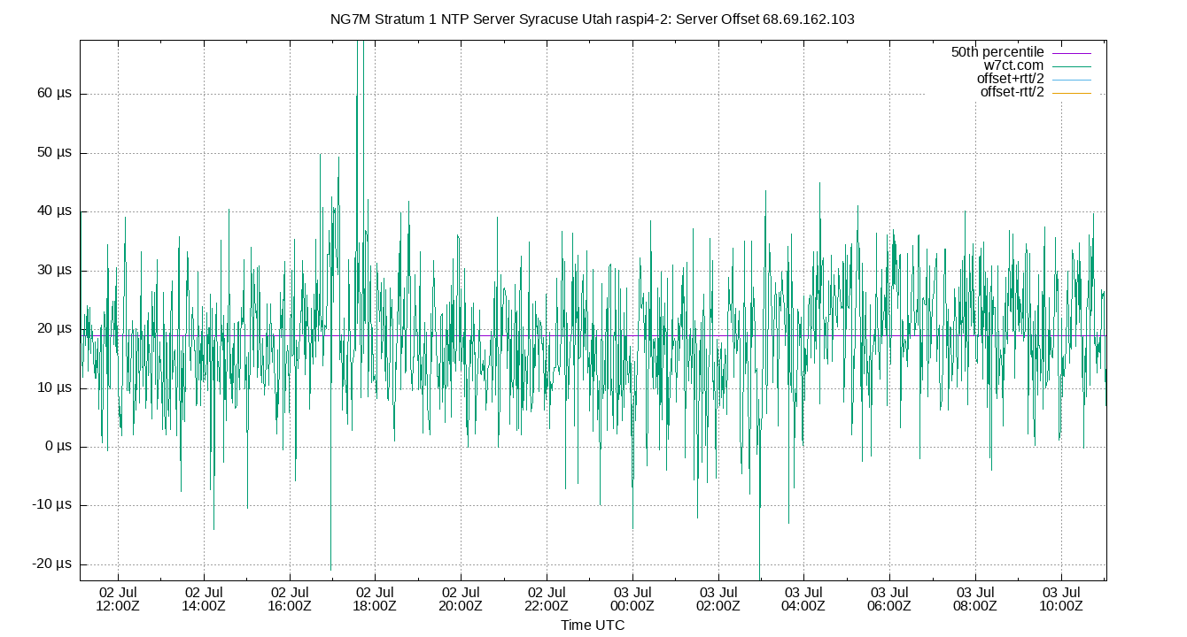Click the '03 Jul 00:00Z' time axis label
Viewport: 1187px width, 637px height.
pyautogui.click(x=632, y=599)
